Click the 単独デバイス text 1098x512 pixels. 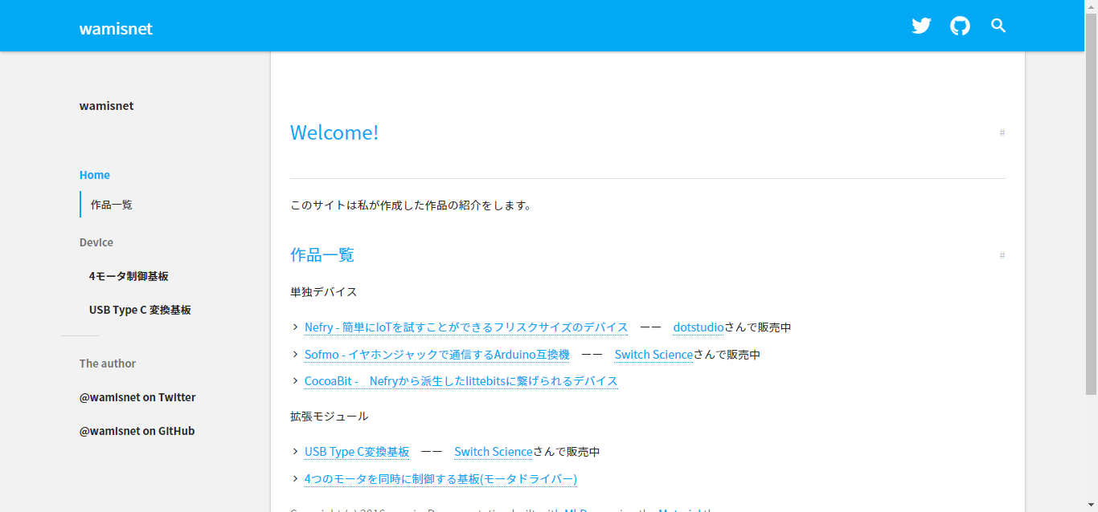[x=324, y=291]
